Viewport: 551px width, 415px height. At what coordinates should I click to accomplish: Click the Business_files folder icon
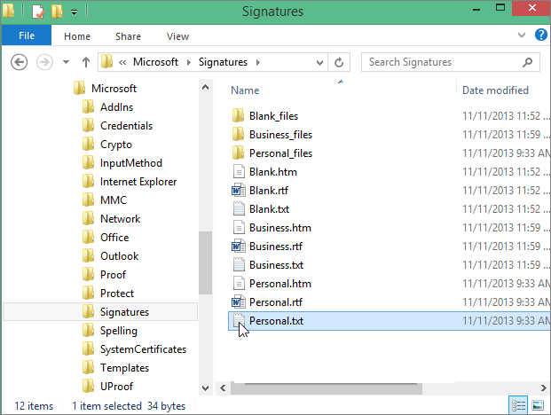click(x=239, y=134)
